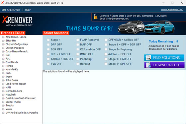The image size is (186, 124).
Task: Expand the VW-Audi-Skoda-Seat-Porsche node
Action: [x=3, y=113]
